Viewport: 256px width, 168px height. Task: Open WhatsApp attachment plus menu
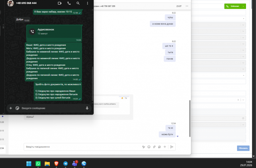click(11, 108)
